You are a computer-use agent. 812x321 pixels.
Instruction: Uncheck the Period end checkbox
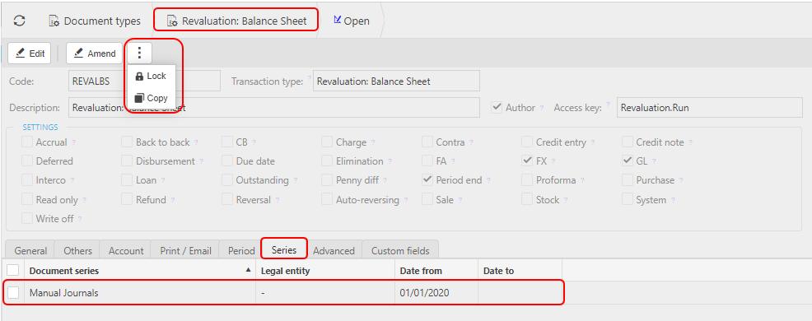(427, 180)
